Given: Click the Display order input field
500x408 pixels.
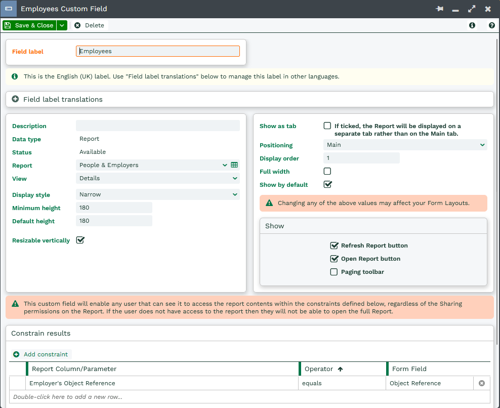Looking at the screenshot, I should click(361, 158).
